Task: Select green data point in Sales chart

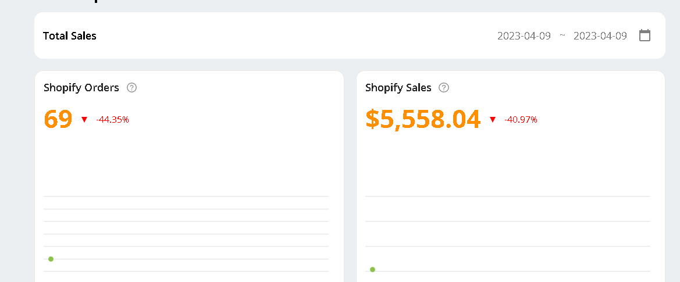Action: [x=372, y=269]
